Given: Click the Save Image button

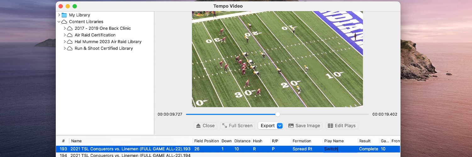Looking at the screenshot, I should (x=304, y=126).
